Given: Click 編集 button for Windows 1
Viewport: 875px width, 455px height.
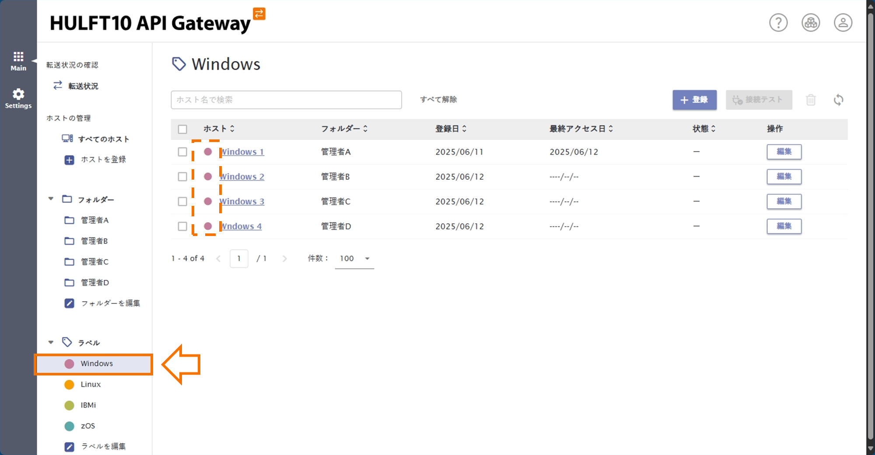Looking at the screenshot, I should pyautogui.click(x=784, y=152).
